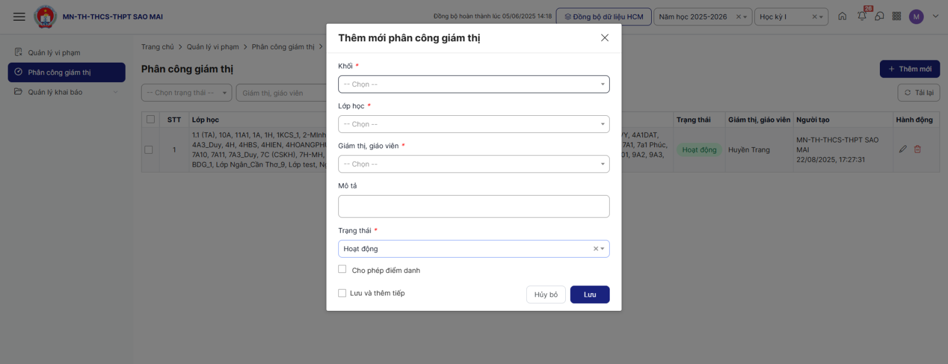The image size is (948, 364).
Task: Open Giám thị, giáo viên dropdown in dialog
Action: [x=473, y=164]
